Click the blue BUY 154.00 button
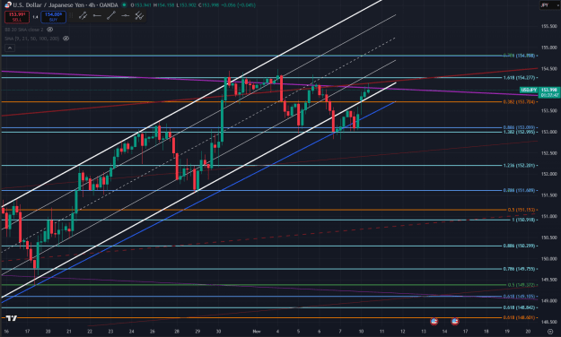Viewport: 561px width, 337px height. coord(53,17)
